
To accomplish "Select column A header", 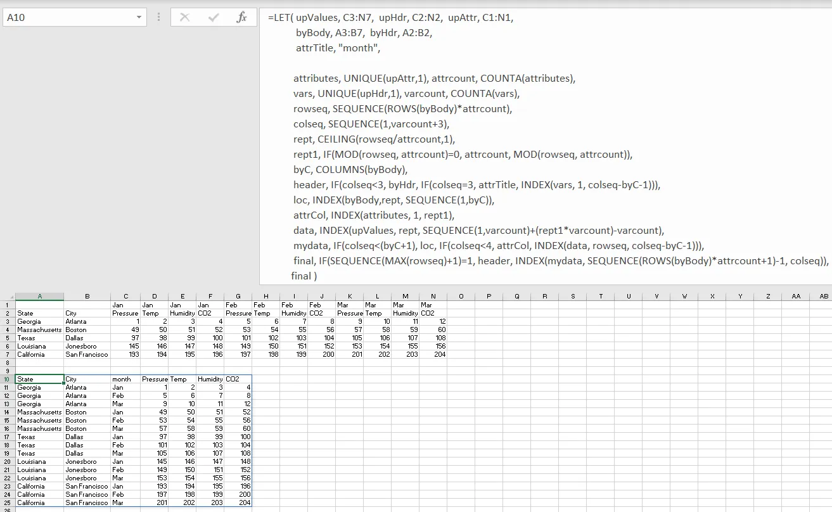I will tap(39, 296).
